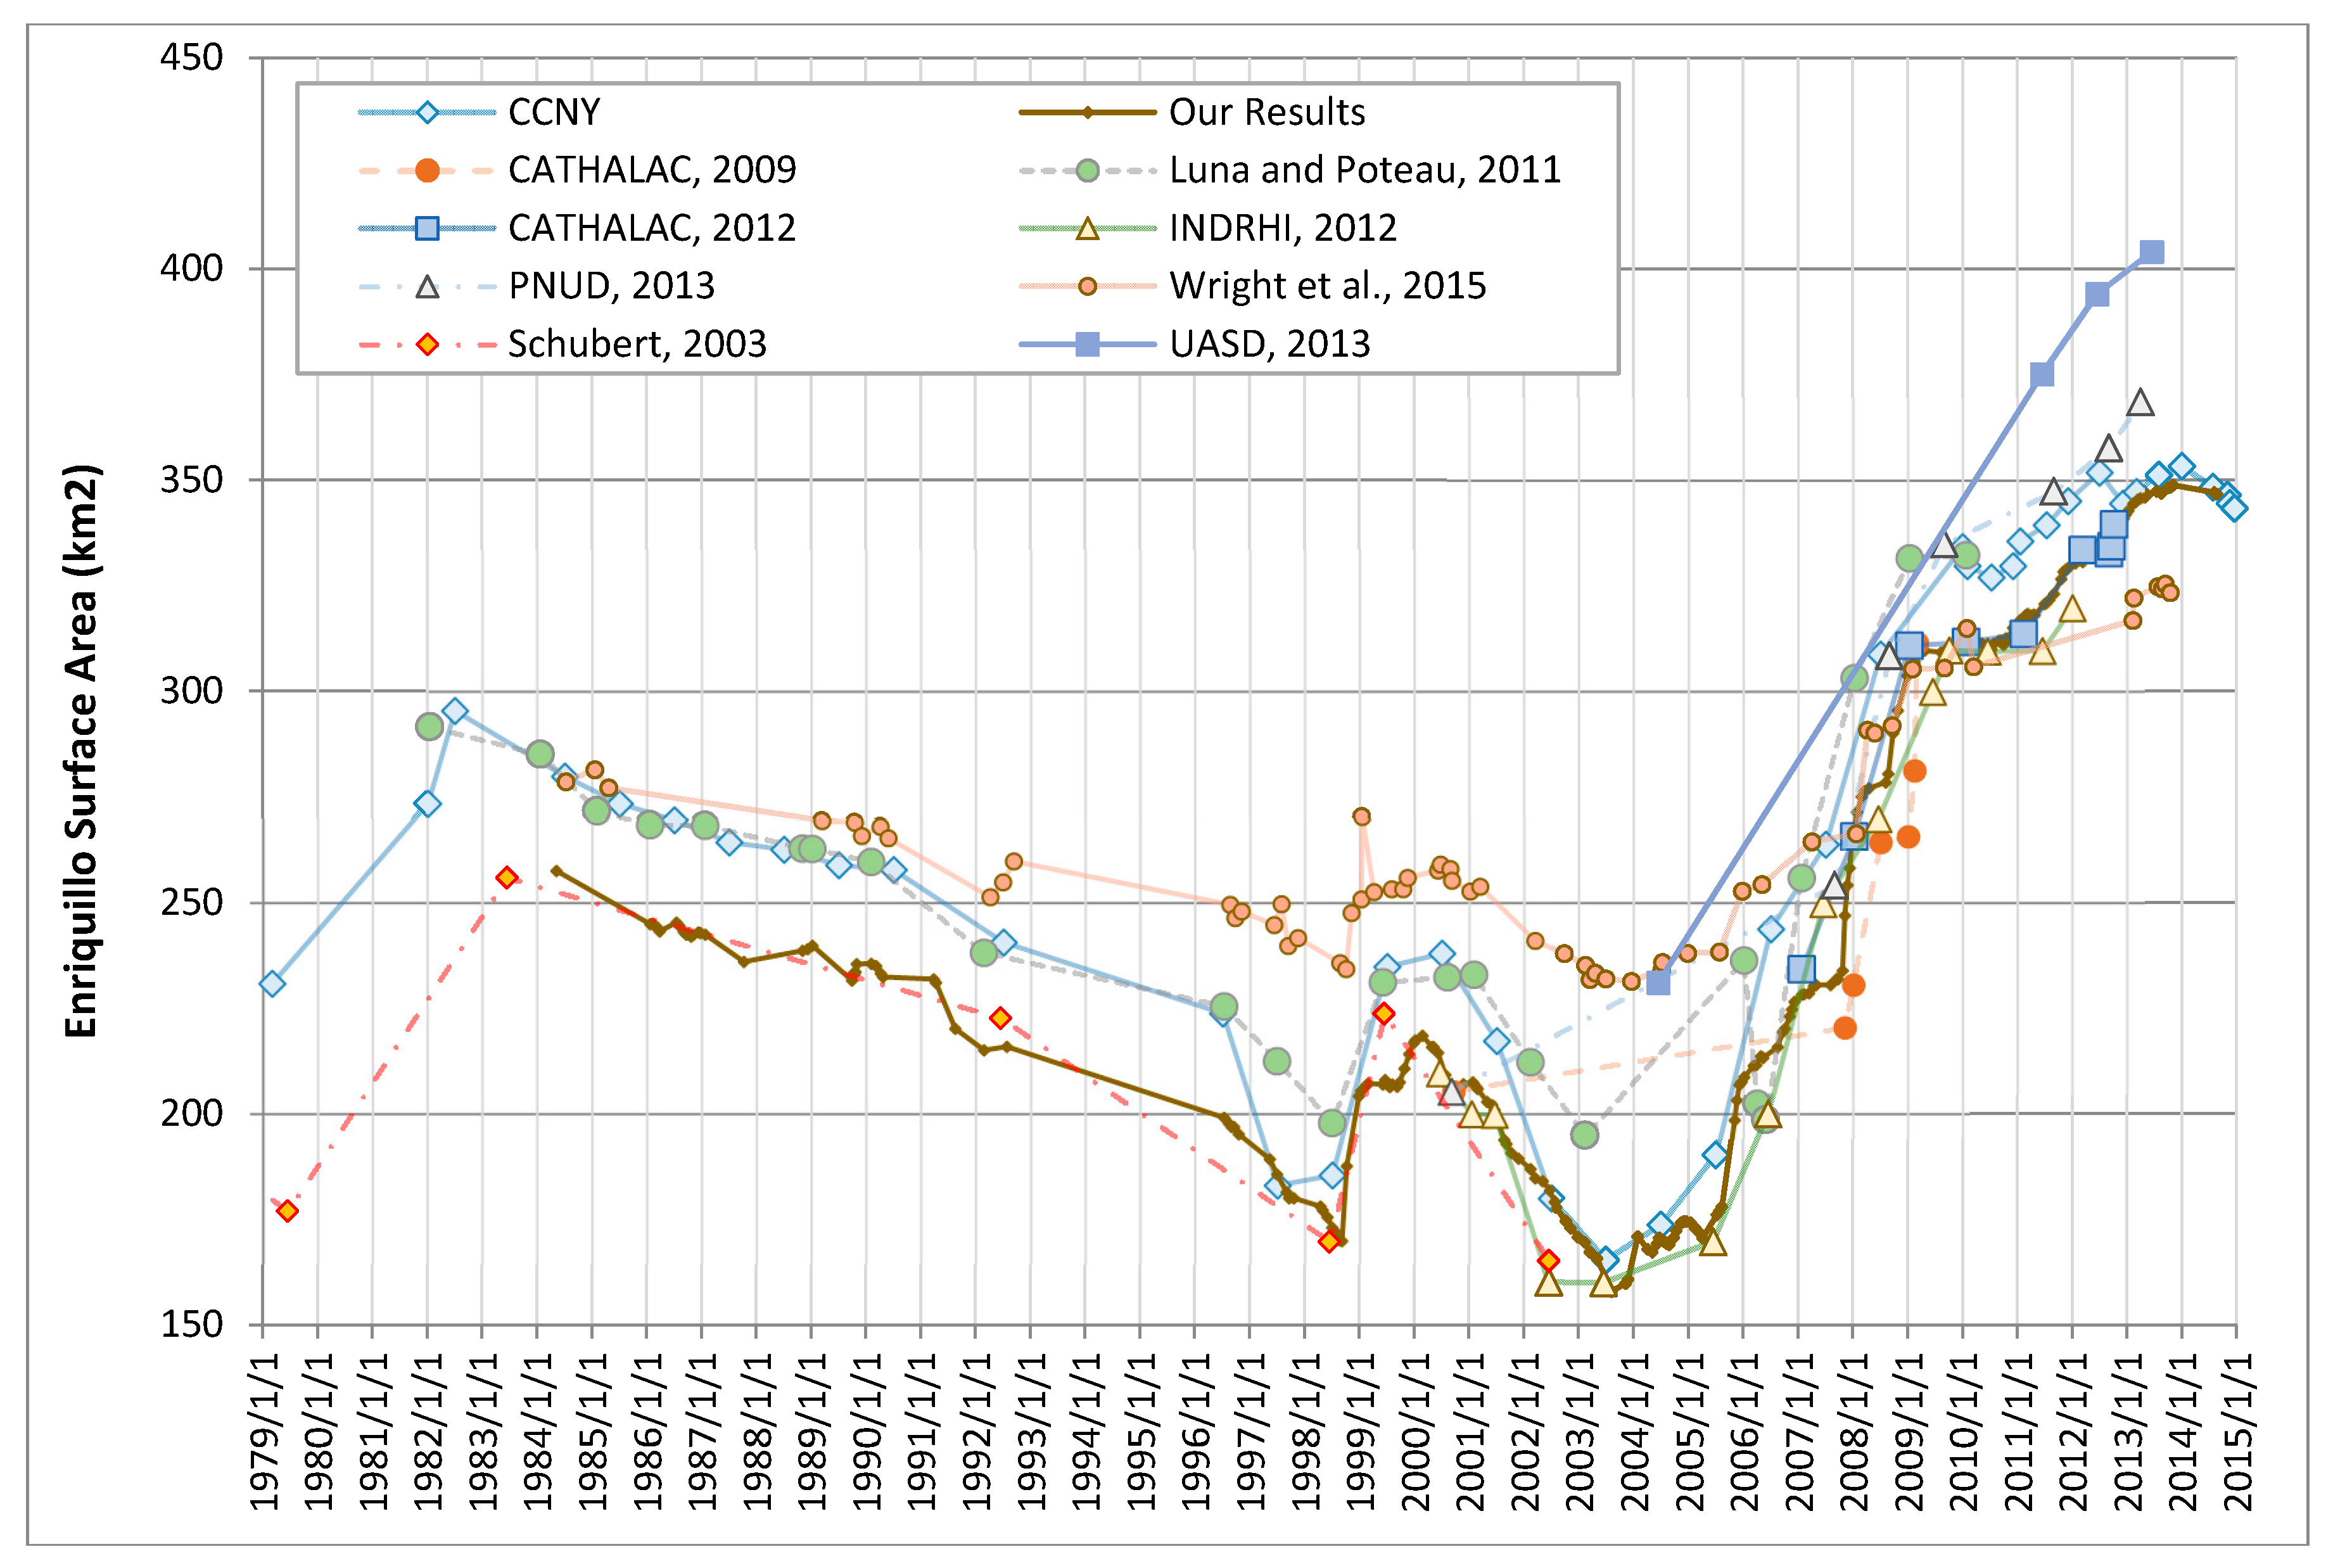Screen dimensions: 2333x1568
Task: Click the 150 y-axis label
Action: coord(192,1324)
